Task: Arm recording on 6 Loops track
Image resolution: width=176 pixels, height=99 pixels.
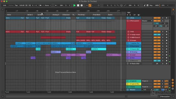Action: pos(167,40)
